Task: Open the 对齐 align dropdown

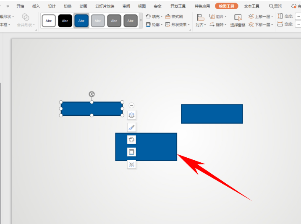Action: 201,21
